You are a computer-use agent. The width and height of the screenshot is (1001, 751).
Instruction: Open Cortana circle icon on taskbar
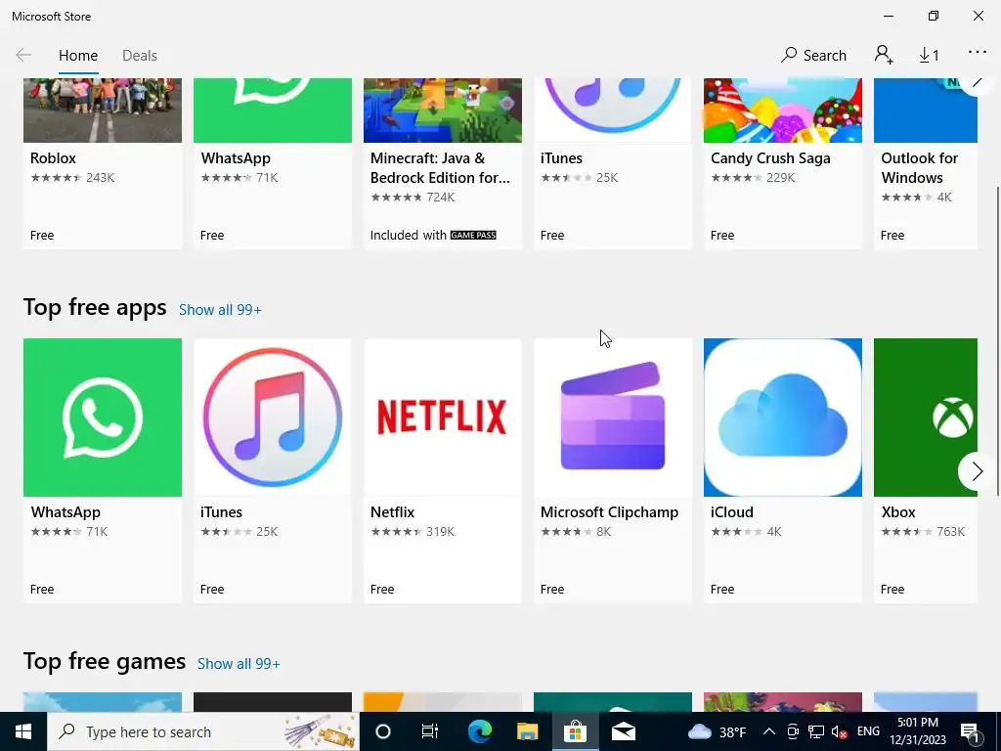tap(382, 731)
